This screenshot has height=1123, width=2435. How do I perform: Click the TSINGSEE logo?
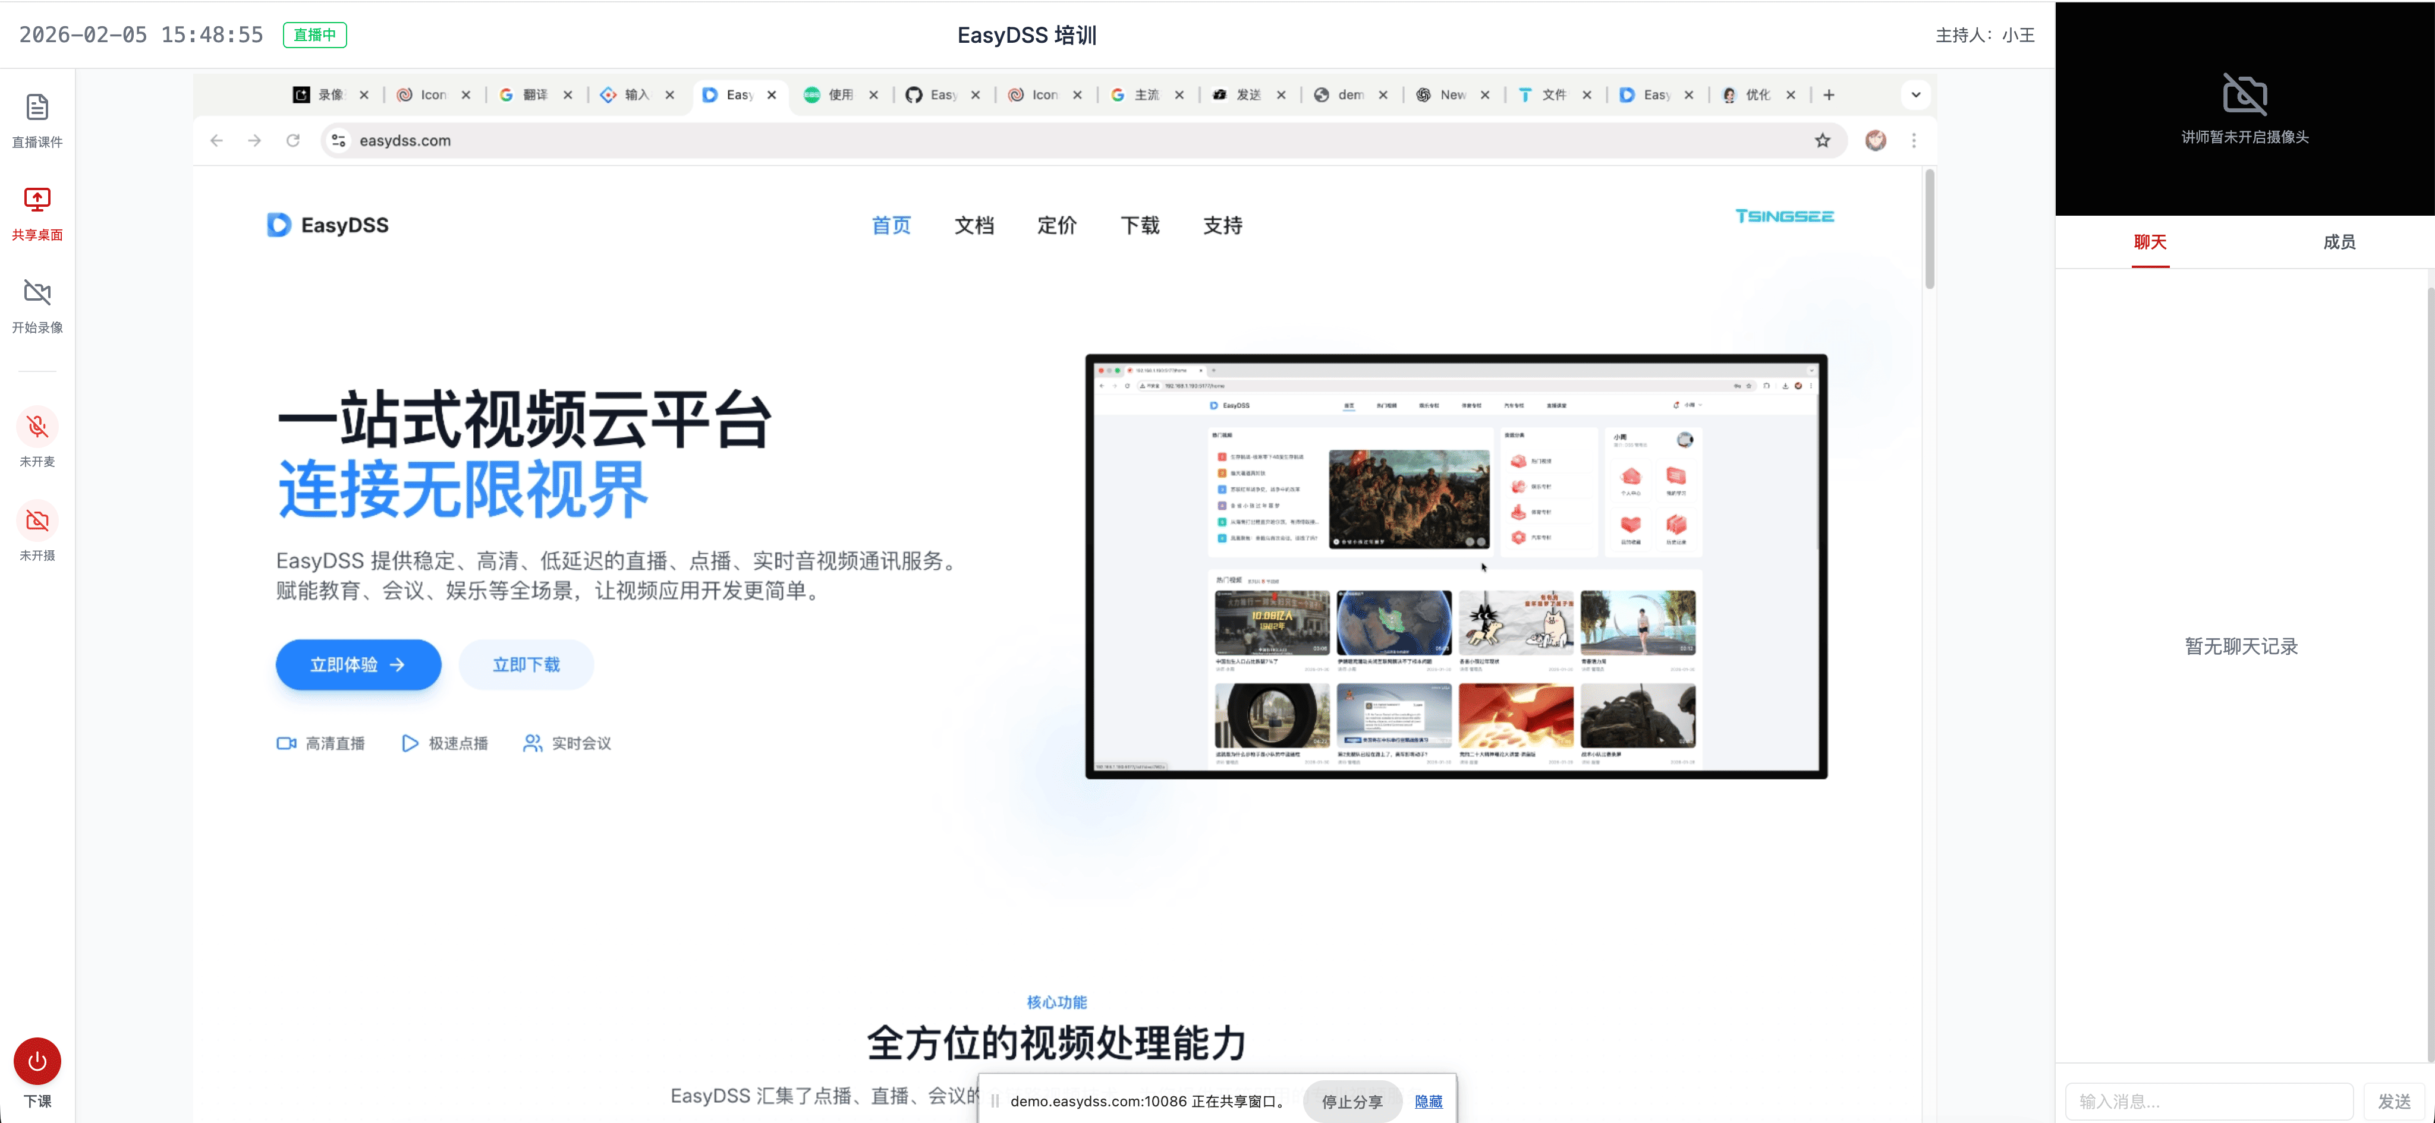1783,216
